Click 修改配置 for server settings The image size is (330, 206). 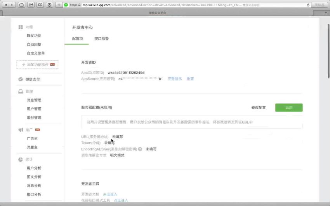[x=259, y=108]
